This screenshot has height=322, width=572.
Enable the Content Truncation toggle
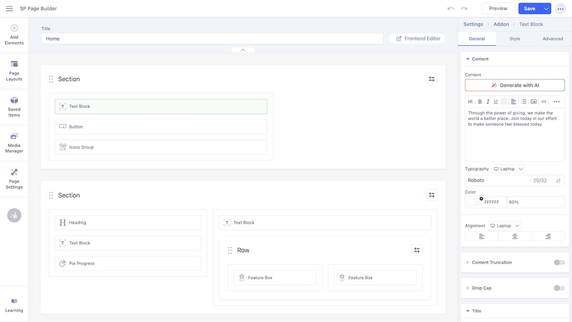click(x=559, y=262)
